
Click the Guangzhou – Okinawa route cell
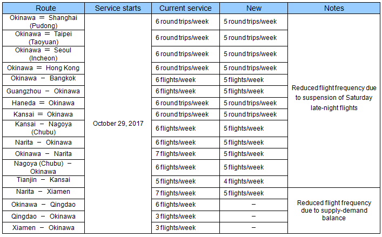coord(43,91)
